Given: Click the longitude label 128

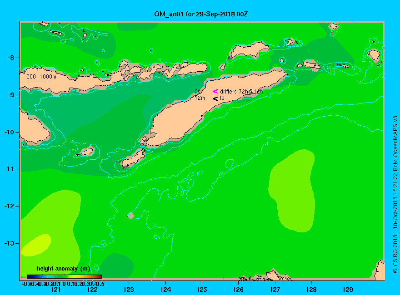Looking at the screenshot, I should tap(311, 290).
